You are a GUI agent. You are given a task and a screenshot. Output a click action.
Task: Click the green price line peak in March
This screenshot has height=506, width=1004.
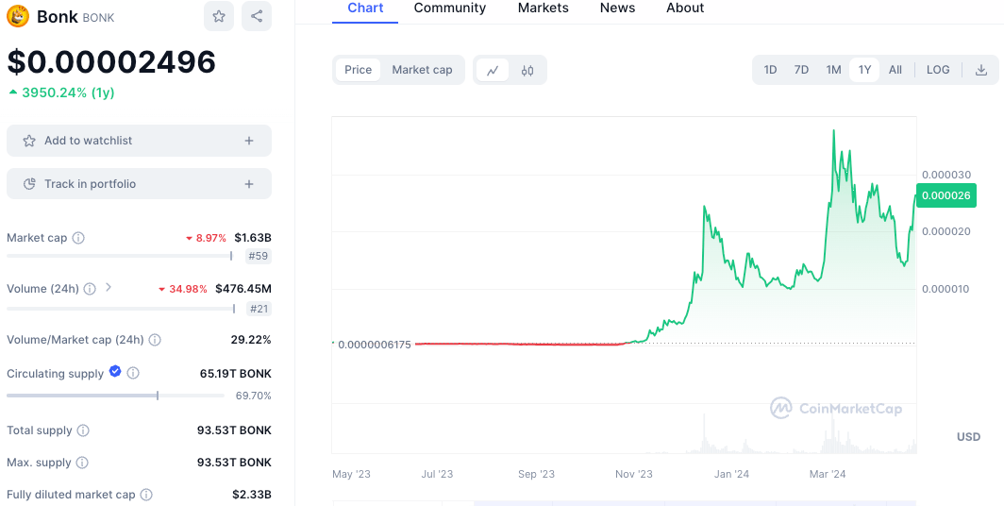point(833,131)
